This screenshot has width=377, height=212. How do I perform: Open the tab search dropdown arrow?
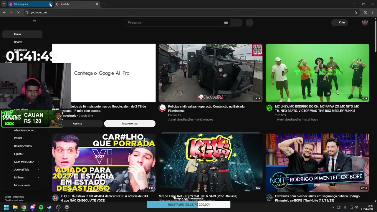click(x=4, y=4)
